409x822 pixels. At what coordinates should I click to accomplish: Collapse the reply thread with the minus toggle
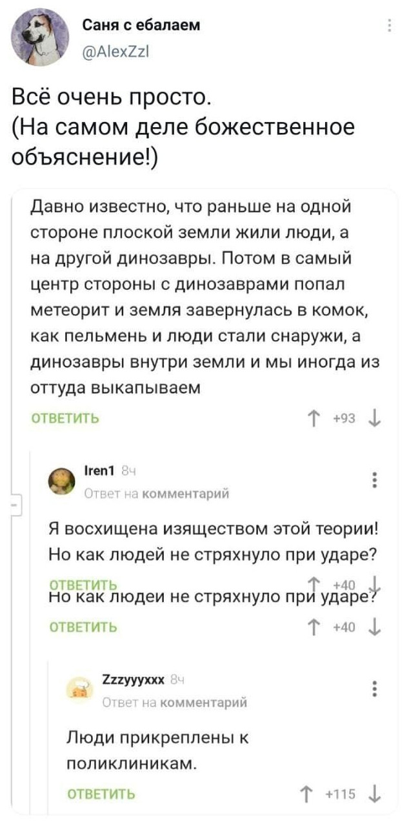click(17, 503)
